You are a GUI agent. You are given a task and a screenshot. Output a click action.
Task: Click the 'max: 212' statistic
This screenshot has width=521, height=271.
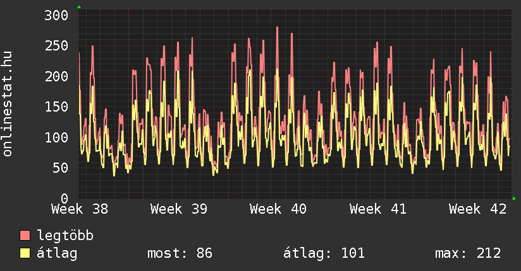coord(468,253)
